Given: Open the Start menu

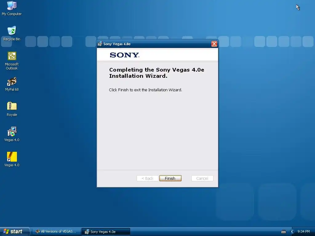Looking at the screenshot, I should coord(15,231).
